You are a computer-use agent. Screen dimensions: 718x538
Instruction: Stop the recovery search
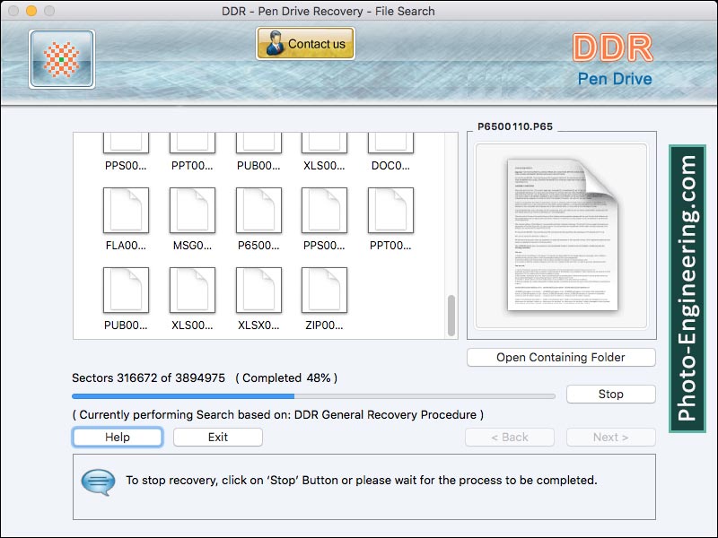coord(610,394)
